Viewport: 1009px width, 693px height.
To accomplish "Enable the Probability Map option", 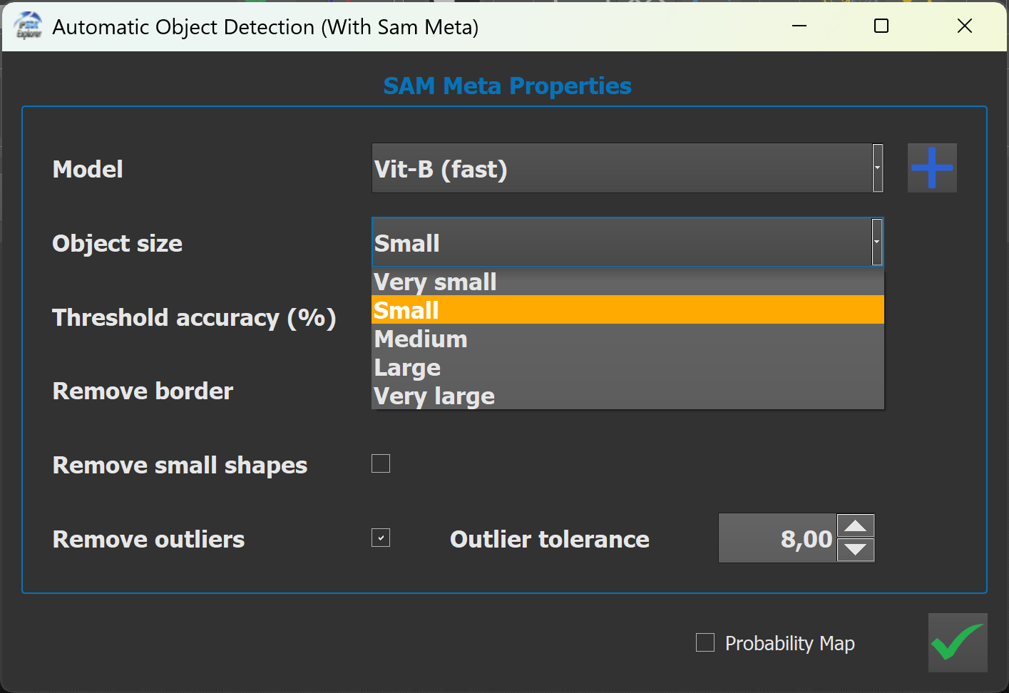I will 705,642.
